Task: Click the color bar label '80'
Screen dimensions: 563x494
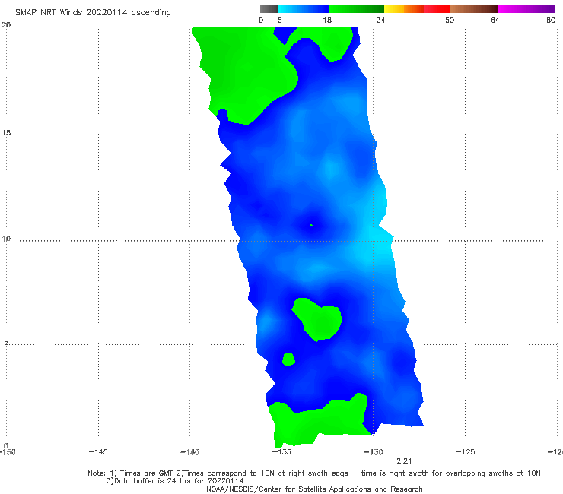Action: tap(551, 21)
